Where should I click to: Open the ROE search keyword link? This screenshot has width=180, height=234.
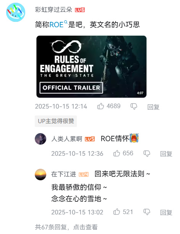56,25
